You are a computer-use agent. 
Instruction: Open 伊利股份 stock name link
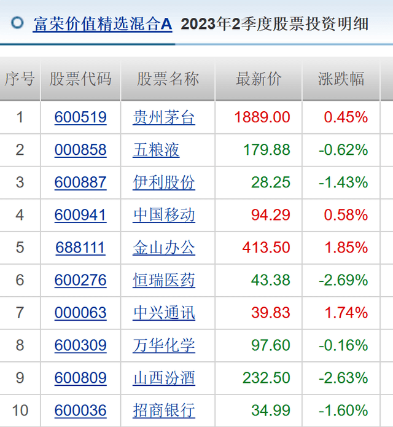point(164,182)
